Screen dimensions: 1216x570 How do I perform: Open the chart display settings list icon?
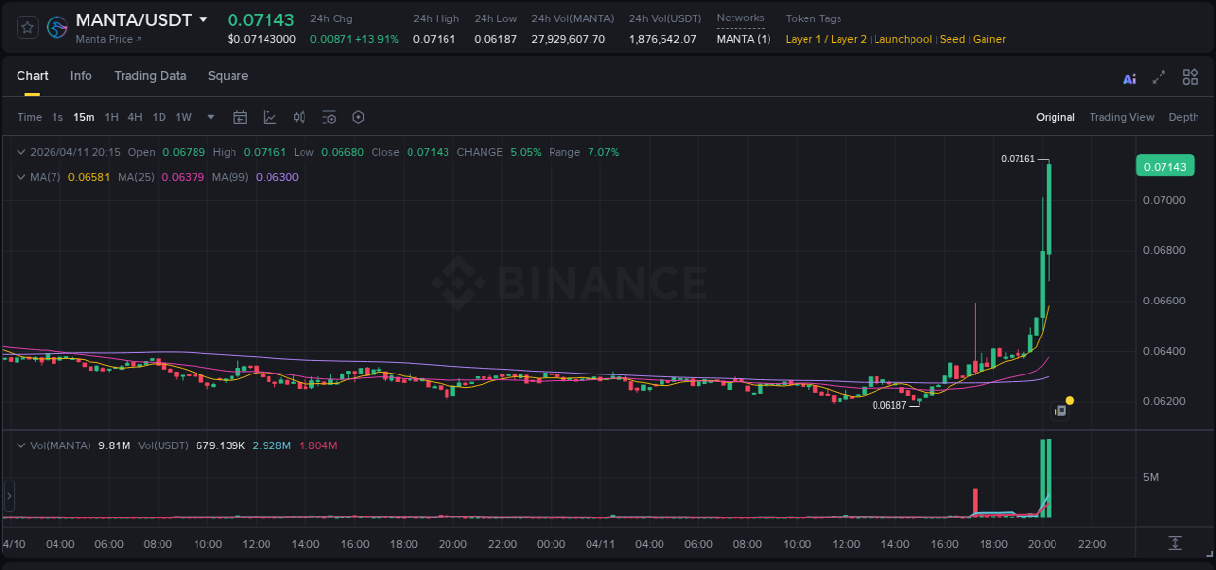point(329,117)
